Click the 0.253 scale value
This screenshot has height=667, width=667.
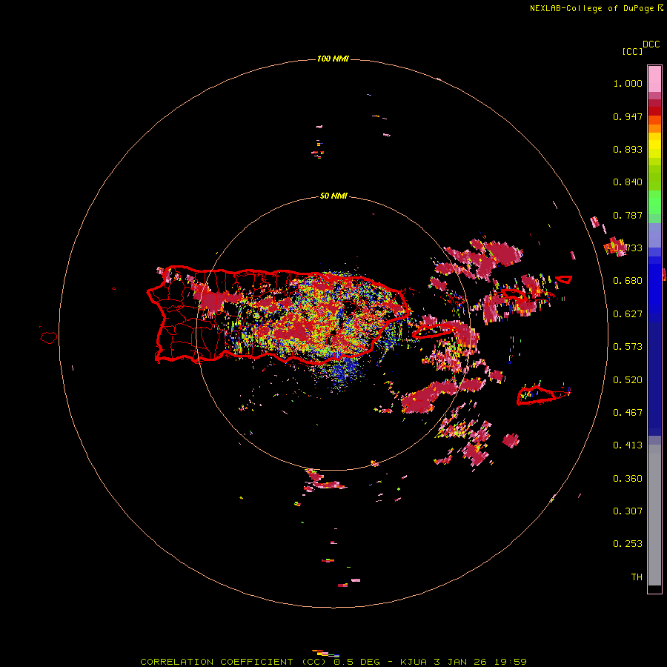coord(628,544)
